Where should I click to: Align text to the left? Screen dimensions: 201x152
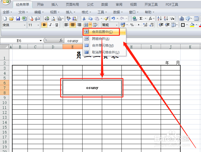66,25
